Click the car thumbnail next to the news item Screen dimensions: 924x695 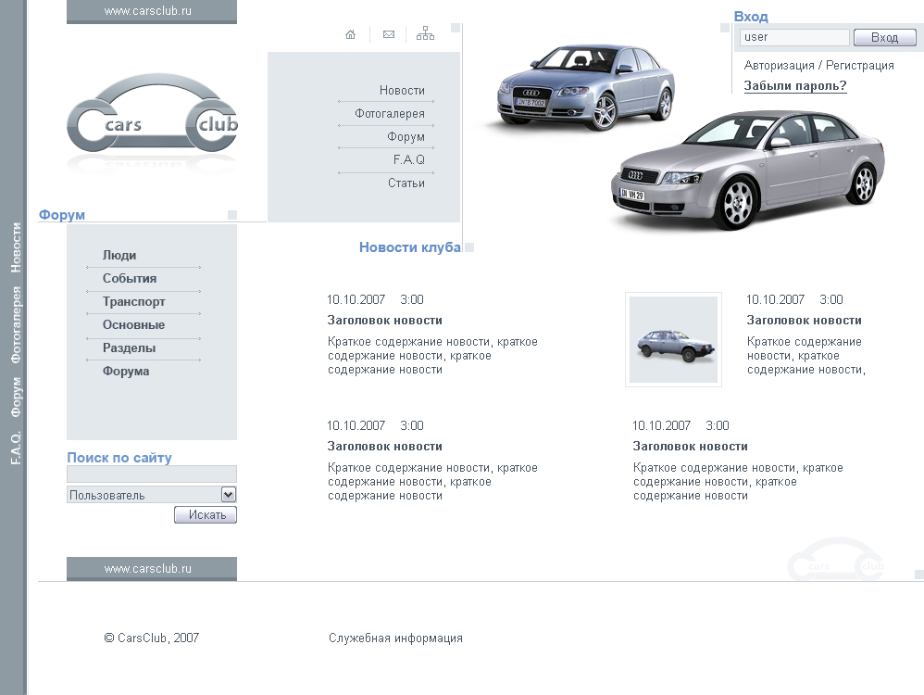click(x=673, y=339)
